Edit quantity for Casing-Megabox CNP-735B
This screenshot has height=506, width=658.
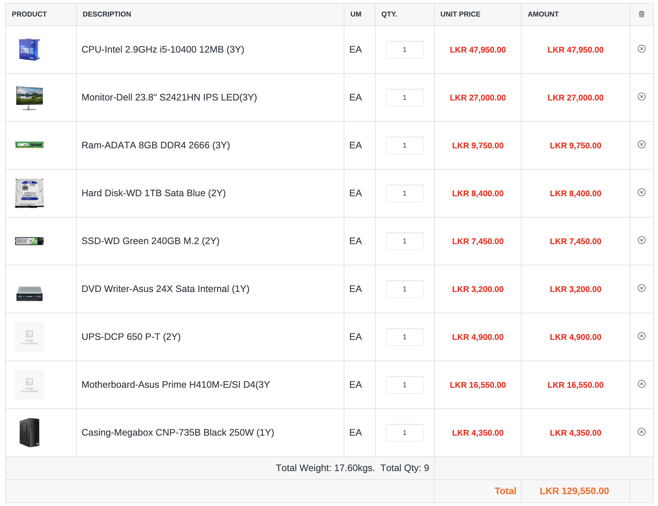[x=405, y=433]
